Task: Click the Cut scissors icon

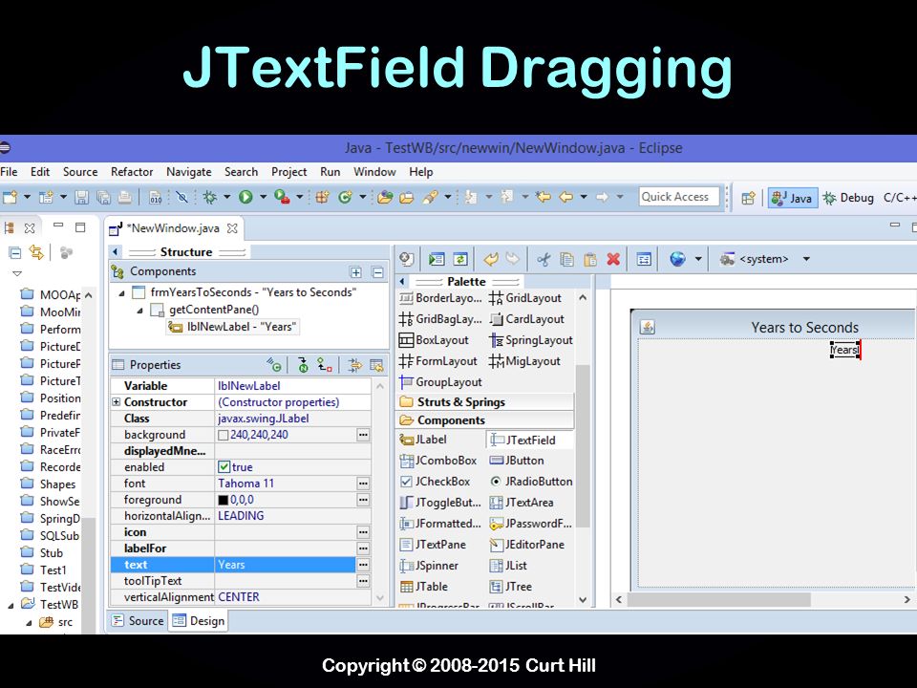Action: click(x=544, y=259)
